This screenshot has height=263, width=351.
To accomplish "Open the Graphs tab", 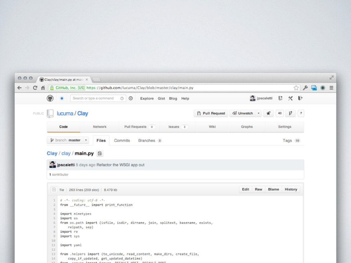I will 247,127.
